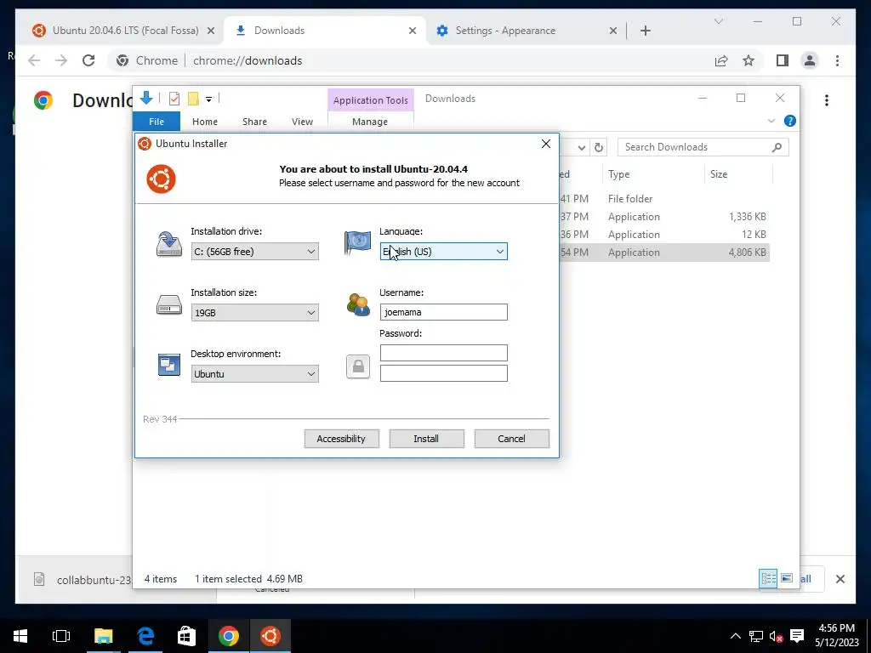This screenshot has width=871, height=653.
Task: Click the Desktop environment icon
Action: point(169,365)
